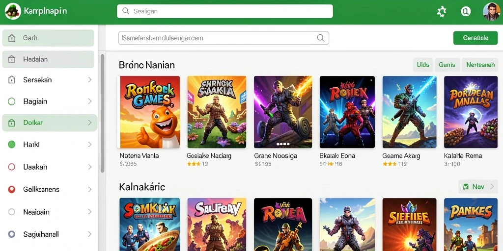Click the green lock icon beside Dolkar

point(12,123)
